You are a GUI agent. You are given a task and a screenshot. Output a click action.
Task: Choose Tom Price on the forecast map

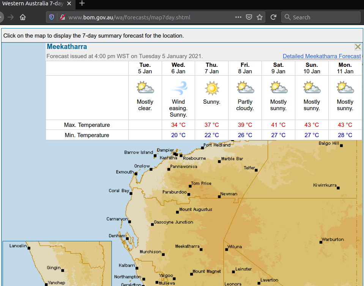[190, 186]
